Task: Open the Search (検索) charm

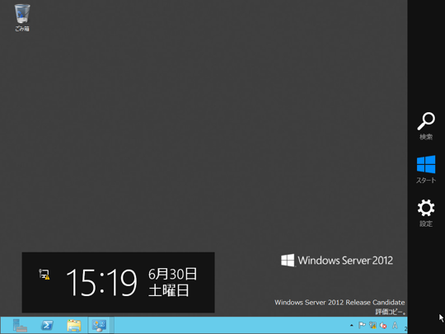Action: tap(426, 126)
